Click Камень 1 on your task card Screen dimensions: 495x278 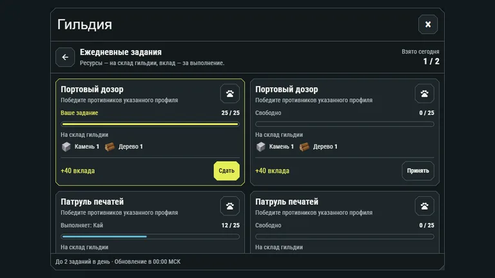pos(87,147)
